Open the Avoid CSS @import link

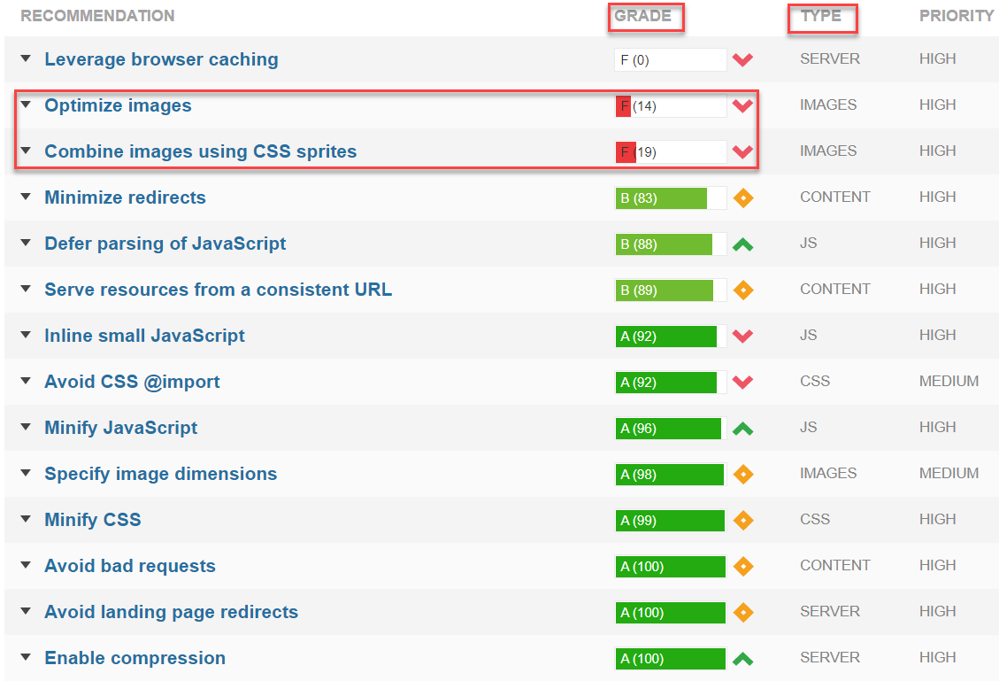[x=132, y=382]
